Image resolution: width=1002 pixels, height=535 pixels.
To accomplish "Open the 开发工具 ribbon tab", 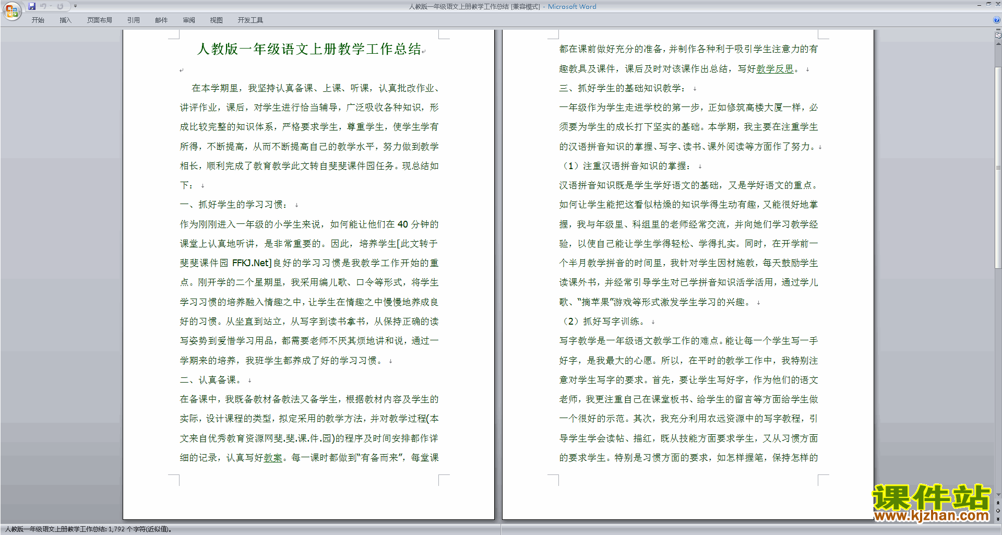I will (x=250, y=20).
